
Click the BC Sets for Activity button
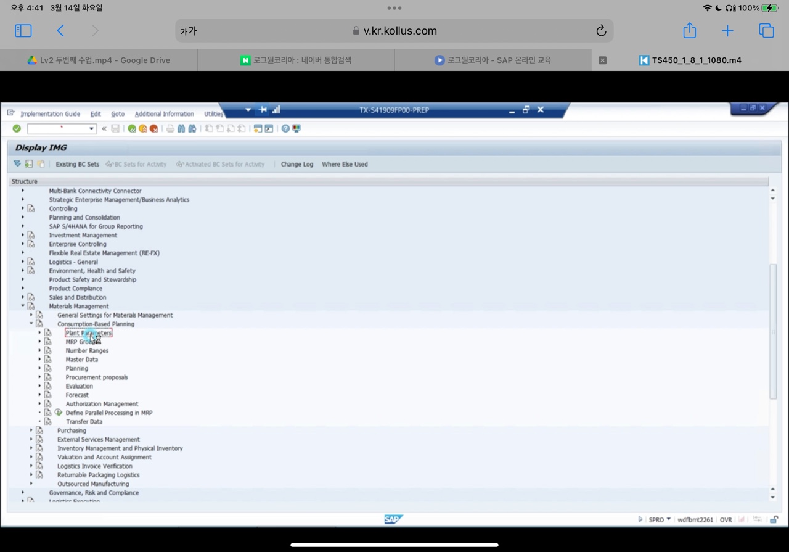point(136,164)
